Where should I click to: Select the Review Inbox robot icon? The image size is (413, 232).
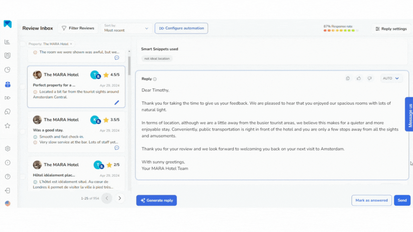pyautogui.click(x=8, y=84)
